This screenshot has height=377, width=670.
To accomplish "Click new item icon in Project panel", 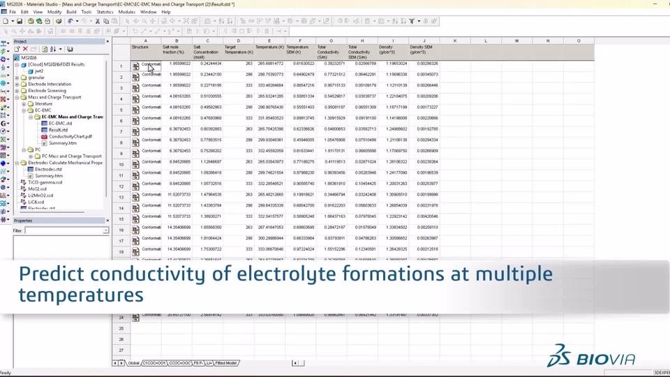I will [17, 49].
